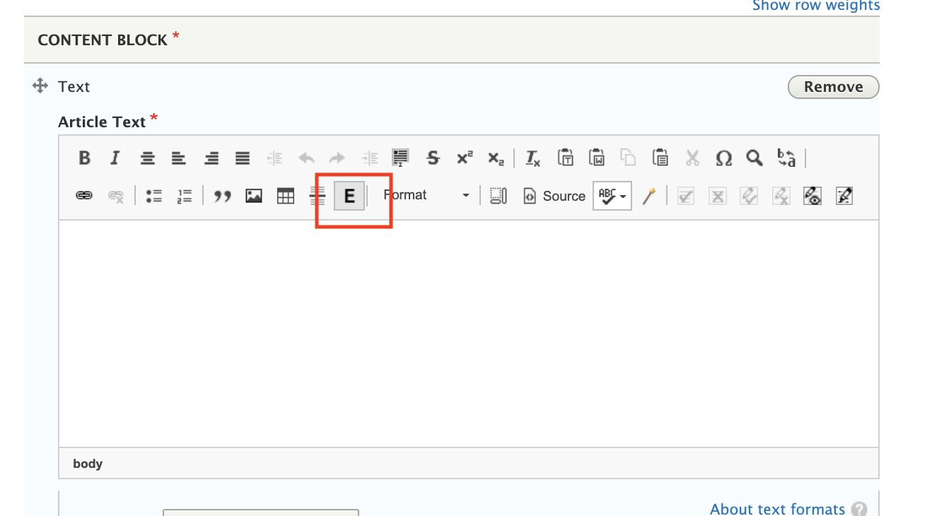This screenshot has width=932, height=516.
Task: Remove formatting with the Tx icon
Action: click(x=533, y=158)
